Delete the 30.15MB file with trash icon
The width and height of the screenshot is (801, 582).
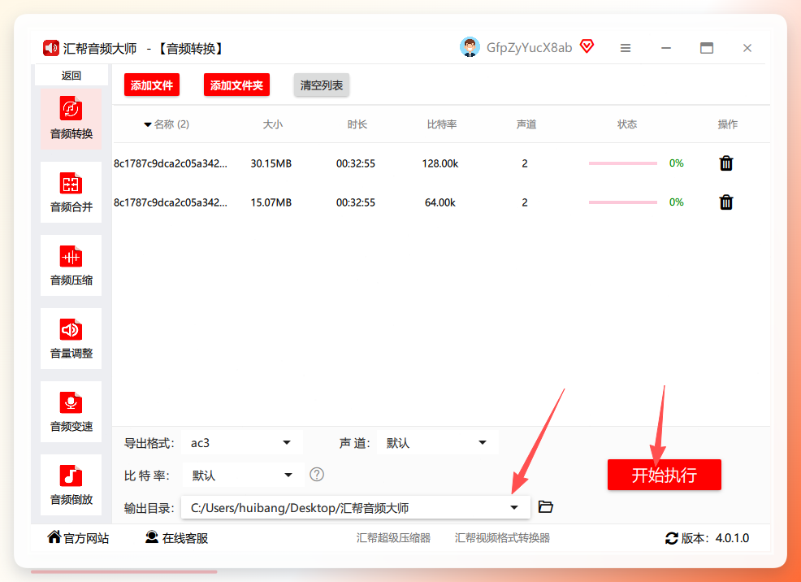point(726,163)
